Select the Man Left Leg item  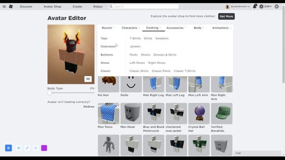[x=176, y=84]
